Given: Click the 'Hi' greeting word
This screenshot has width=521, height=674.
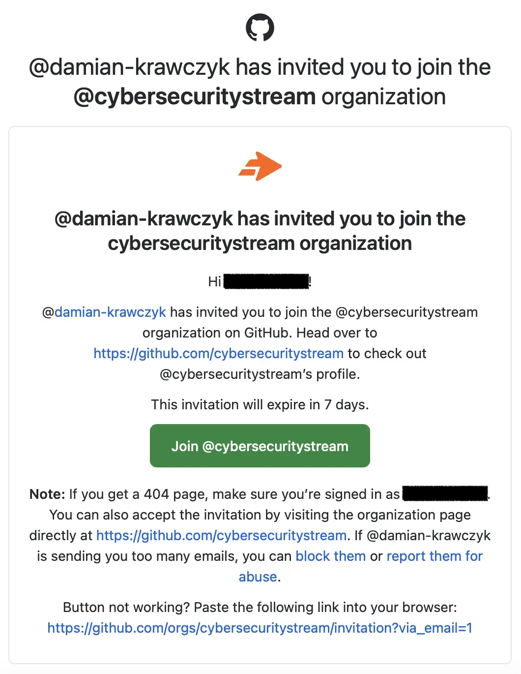Looking at the screenshot, I should click(x=215, y=281).
